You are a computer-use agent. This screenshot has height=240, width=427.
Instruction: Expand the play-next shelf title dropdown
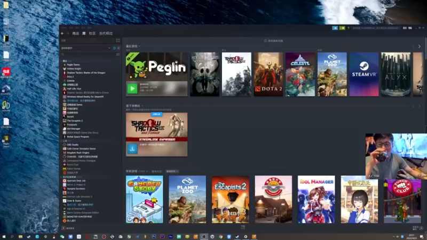pyautogui.click(x=142, y=106)
